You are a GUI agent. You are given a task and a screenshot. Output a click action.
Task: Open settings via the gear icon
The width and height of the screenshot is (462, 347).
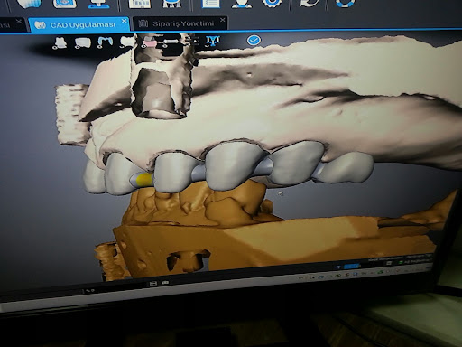(x=272, y=3)
